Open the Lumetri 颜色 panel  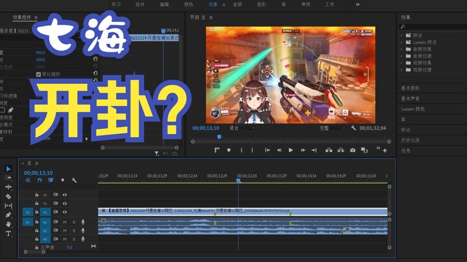(x=413, y=109)
